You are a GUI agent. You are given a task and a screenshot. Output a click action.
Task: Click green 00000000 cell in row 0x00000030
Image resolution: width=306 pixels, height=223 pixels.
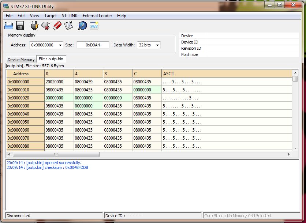tap(89, 106)
